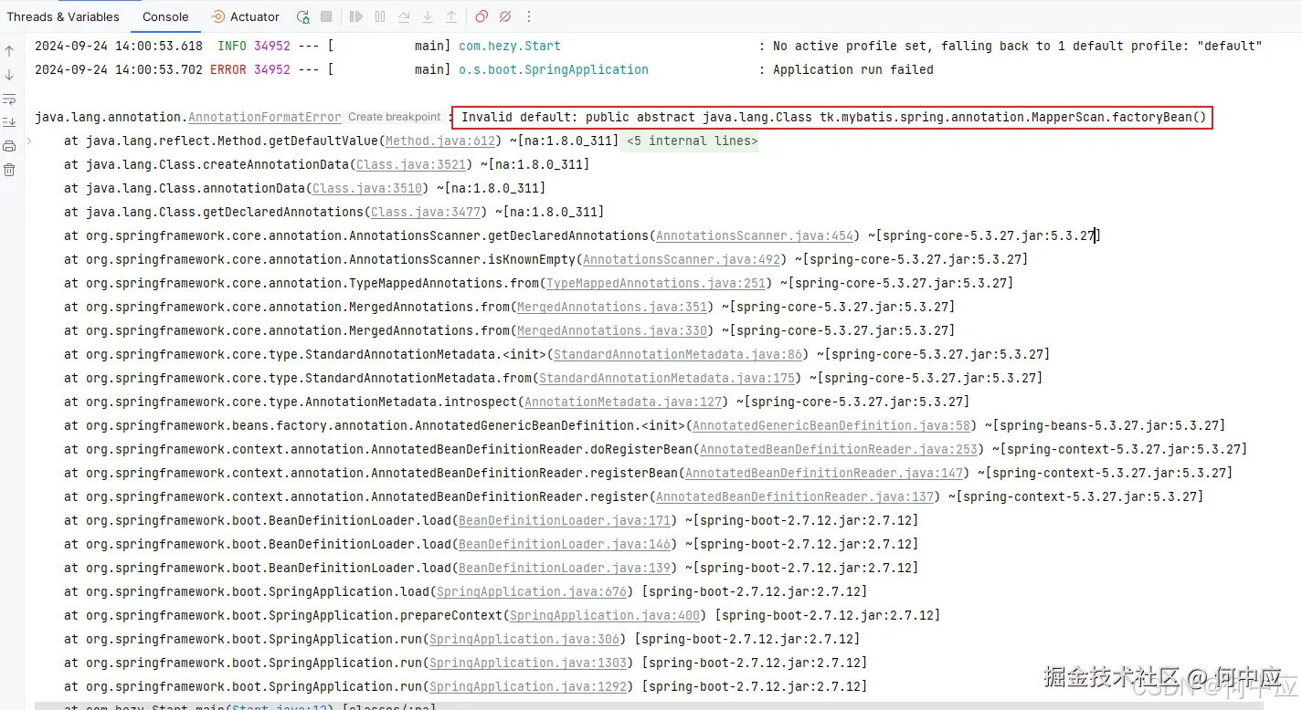Screen dimensions: 1302x710
Task: Open the SpringApplication.java:306 link
Action: (524, 639)
